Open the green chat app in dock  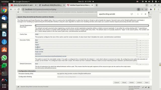4,65
